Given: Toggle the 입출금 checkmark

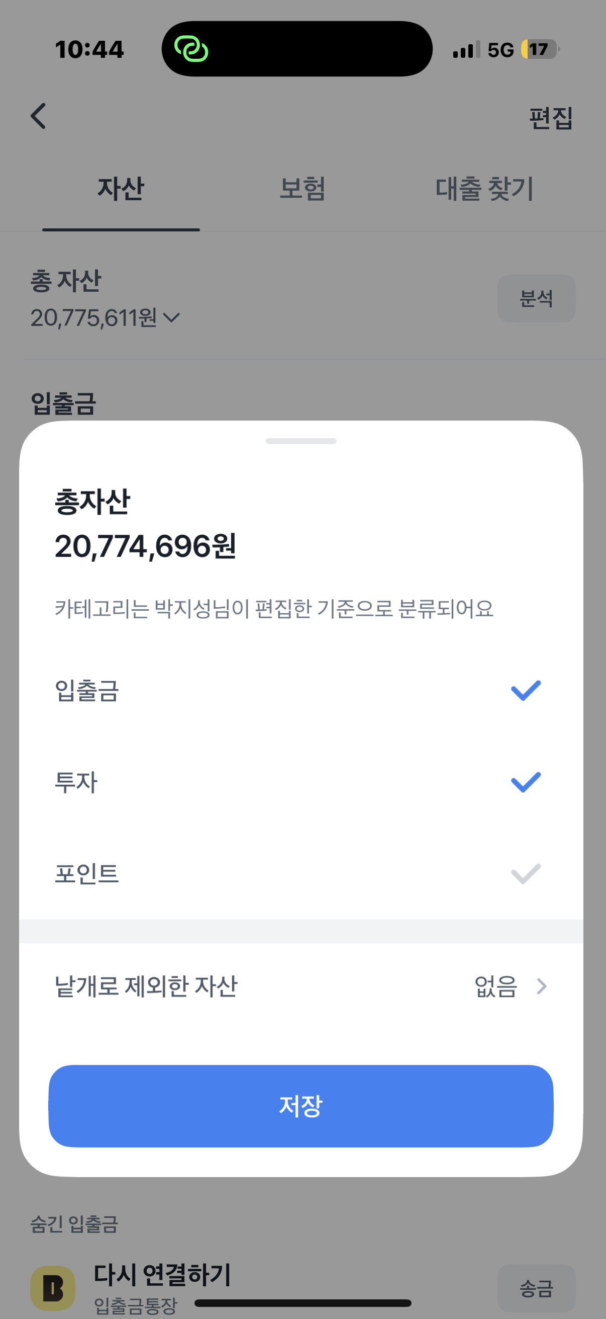Looking at the screenshot, I should tap(525, 690).
